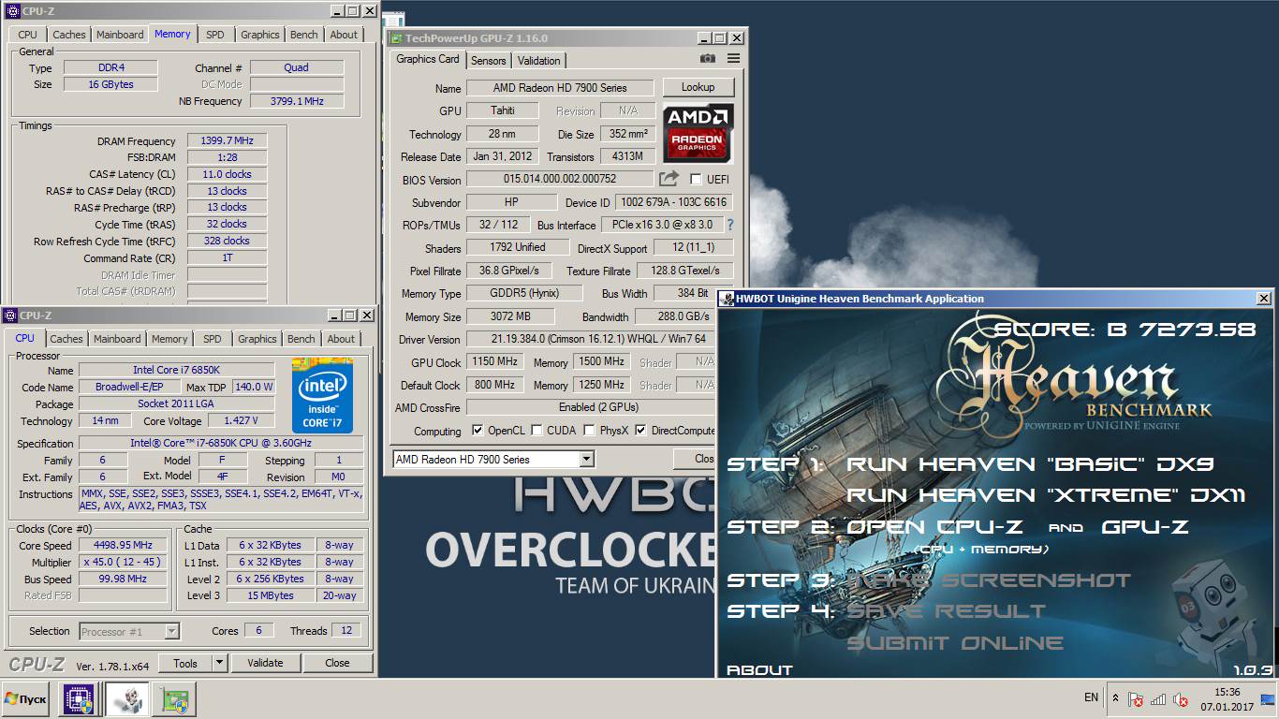Open the Windows Пуск start button
This screenshot has width=1279, height=719.
[x=27, y=699]
